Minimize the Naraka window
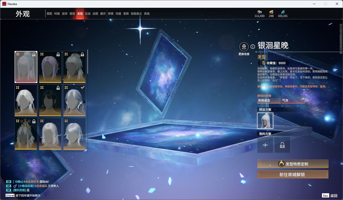The image size is (343, 200). pos(314,4)
